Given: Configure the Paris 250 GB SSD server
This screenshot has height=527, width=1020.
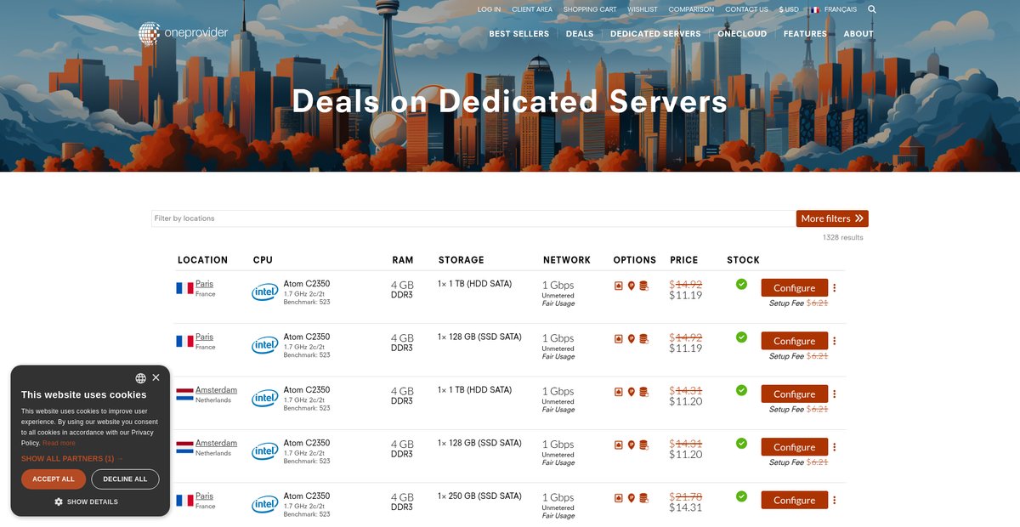Looking at the screenshot, I should coord(795,501).
